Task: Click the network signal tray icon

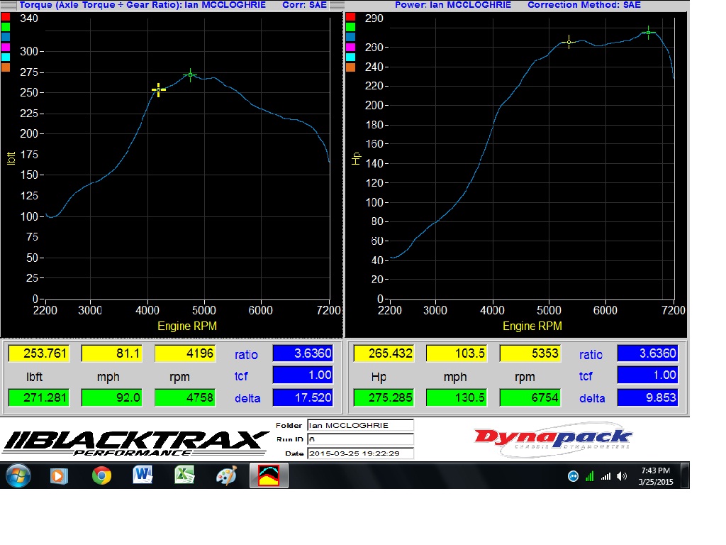Action: click(x=605, y=476)
